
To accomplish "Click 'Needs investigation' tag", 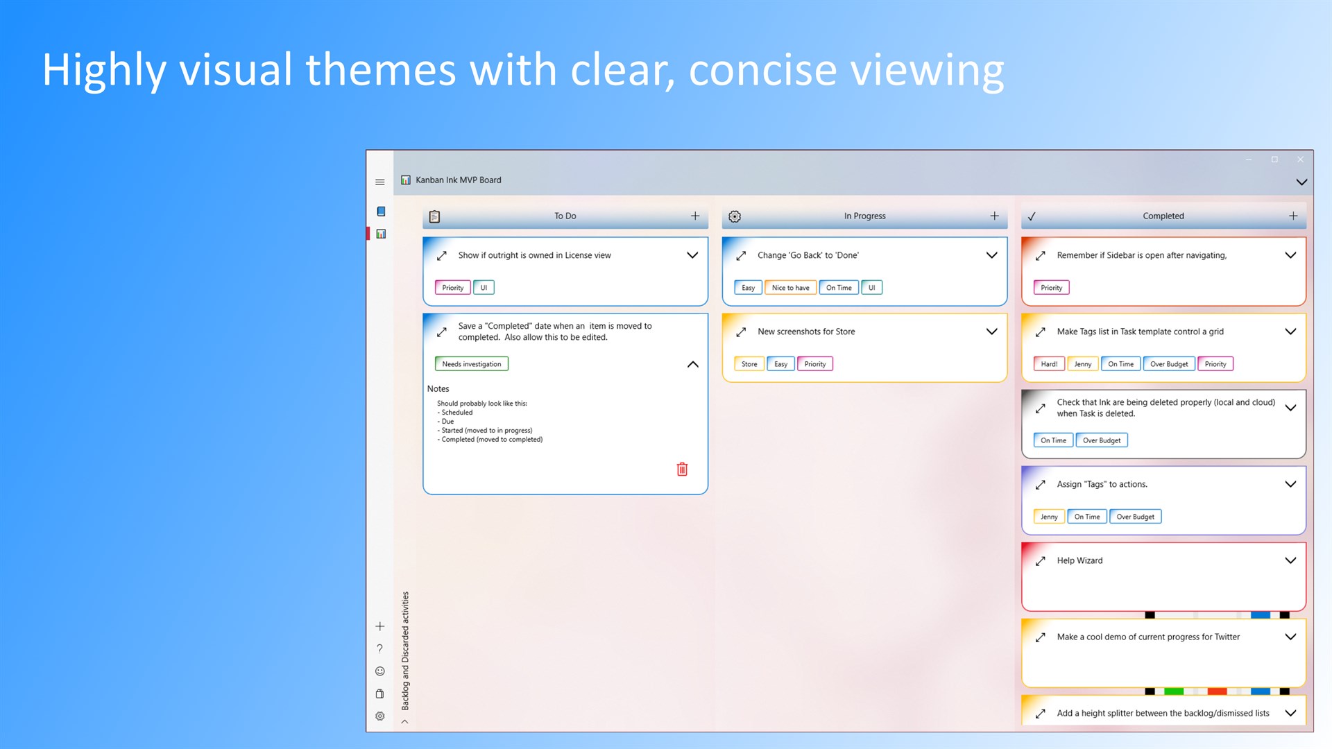I will [x=472, y=364].
